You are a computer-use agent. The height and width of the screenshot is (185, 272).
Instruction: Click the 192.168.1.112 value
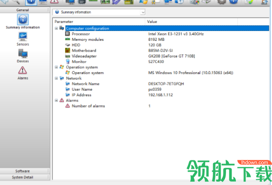pyautogui.click(x=160, y=95)
